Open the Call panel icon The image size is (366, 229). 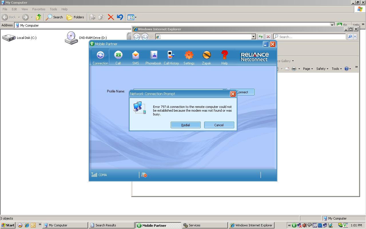118,57
